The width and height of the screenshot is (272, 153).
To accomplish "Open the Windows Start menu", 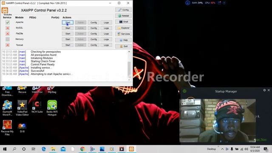I will (5, 149).
